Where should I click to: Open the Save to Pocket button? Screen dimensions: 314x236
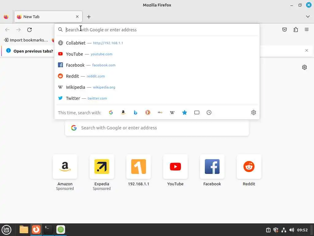[284, 30]
